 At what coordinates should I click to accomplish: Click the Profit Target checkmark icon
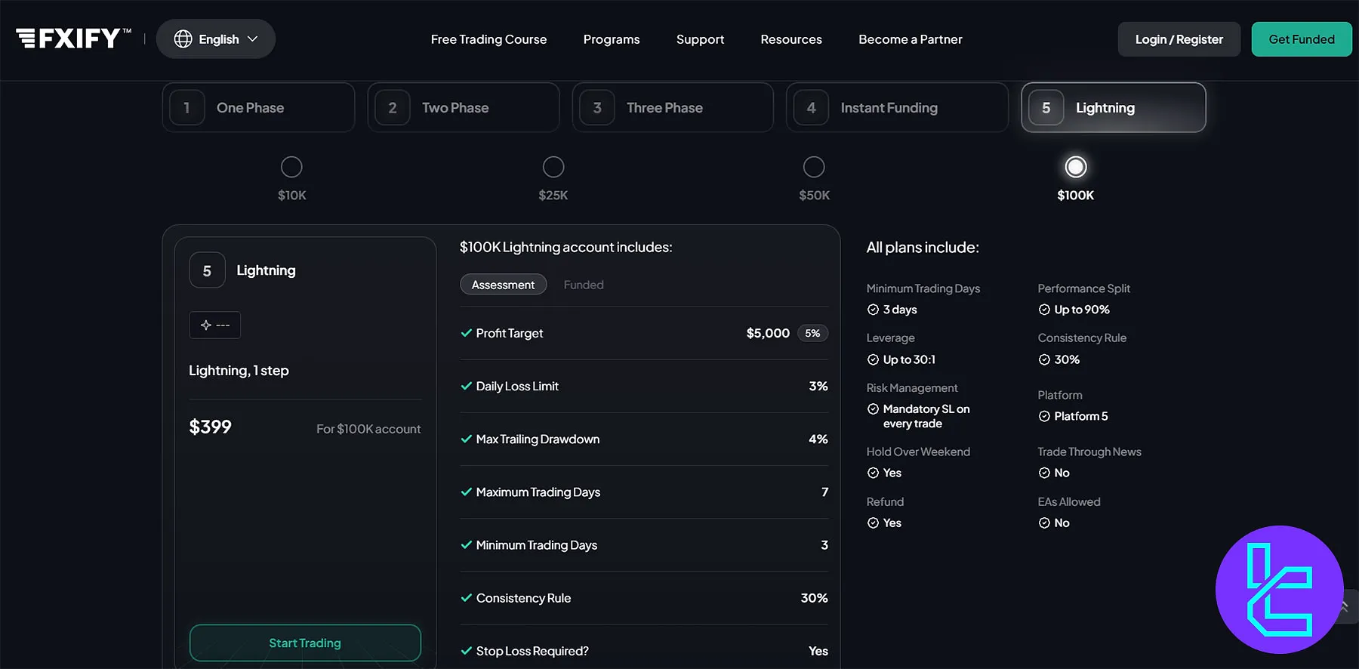pyautogui.click(x=467, y=333)
